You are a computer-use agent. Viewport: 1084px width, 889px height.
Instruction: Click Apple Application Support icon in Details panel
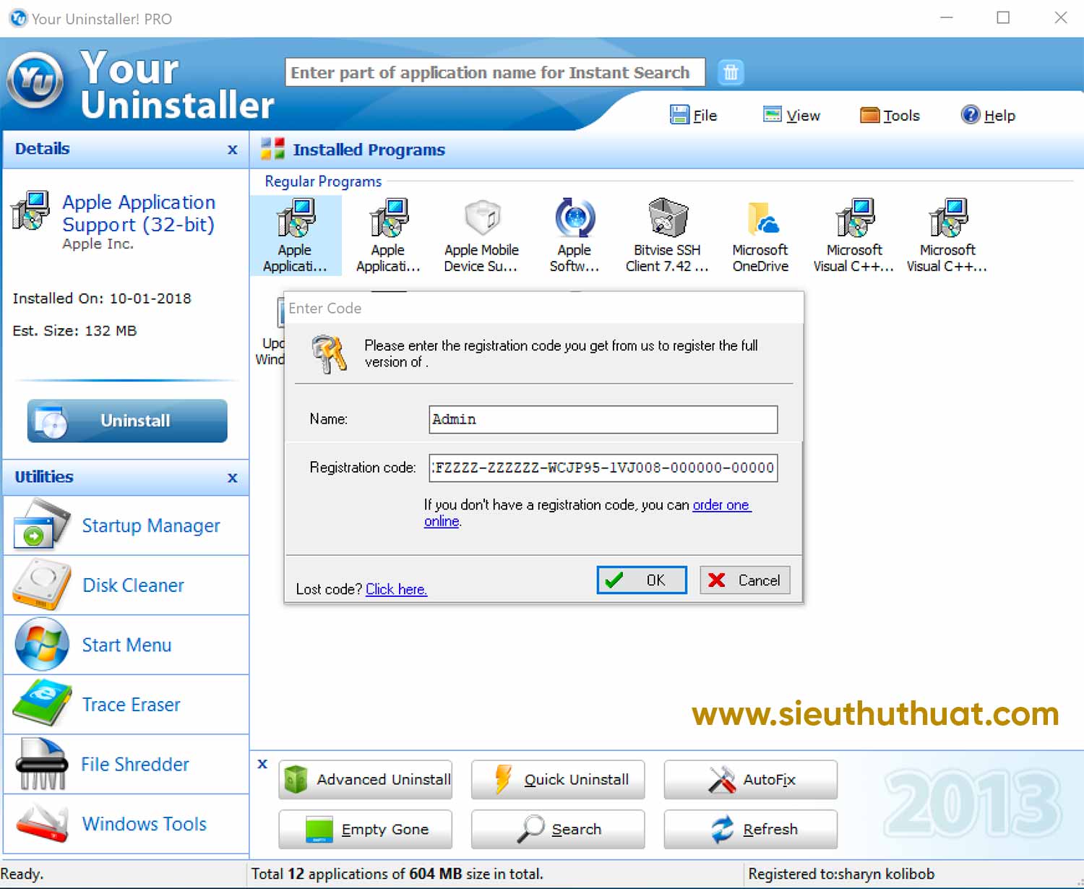pos(30,210)
